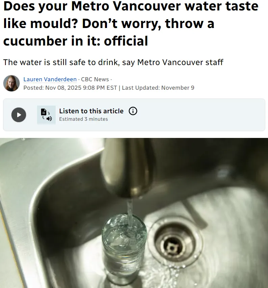Viewport: 268px width, 288px height.
Task: Click 'Metro Vancouver staff' in the subheadline
Action: pyautogui.click(x=180, y=62)
